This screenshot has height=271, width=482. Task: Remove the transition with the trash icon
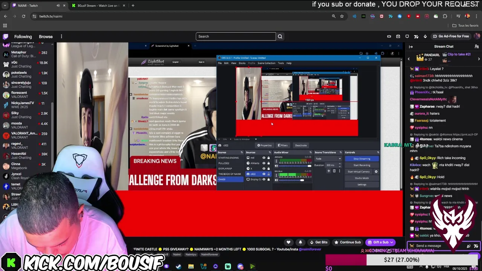(334, 171)
